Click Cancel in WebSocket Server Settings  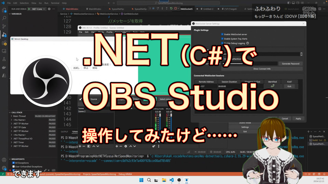(x=285, y=119)
